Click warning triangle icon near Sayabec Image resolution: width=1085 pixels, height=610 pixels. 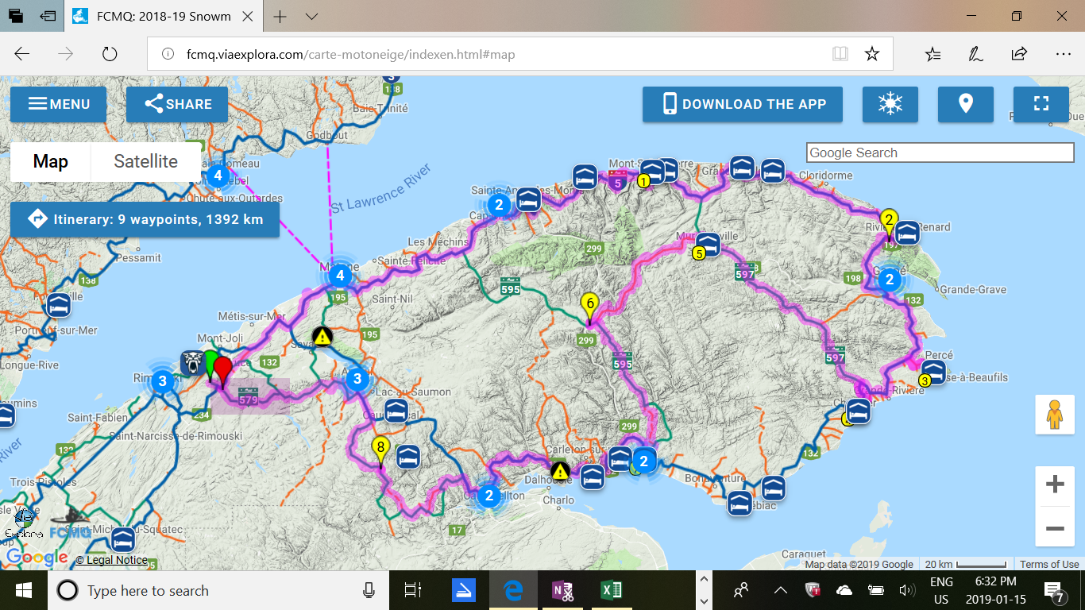[322, 336]
